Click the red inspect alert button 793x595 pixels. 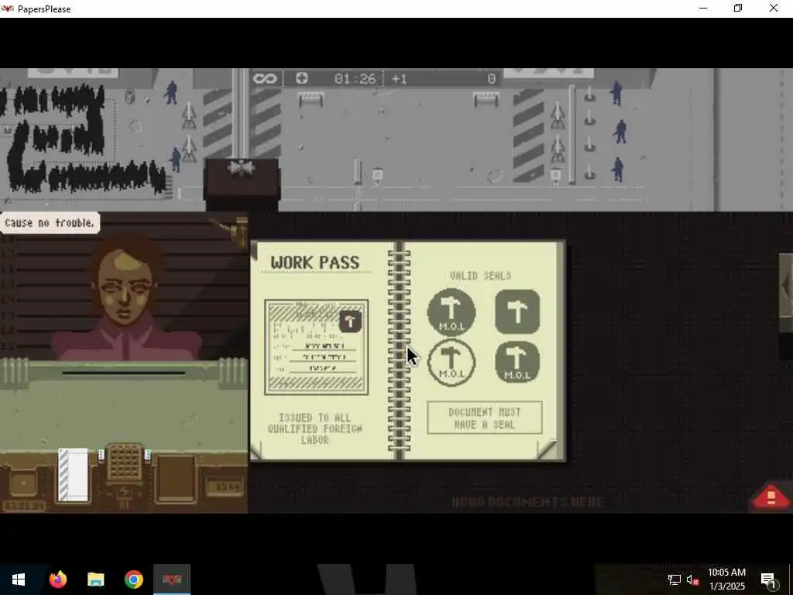point(771,496)
